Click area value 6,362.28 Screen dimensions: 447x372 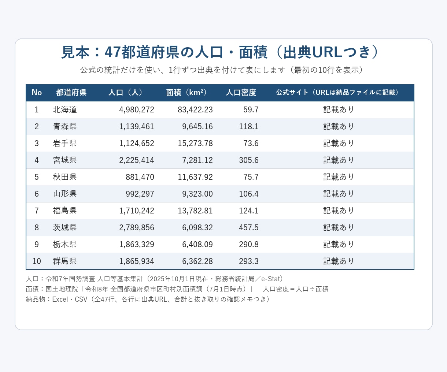(x=197, y=261)
